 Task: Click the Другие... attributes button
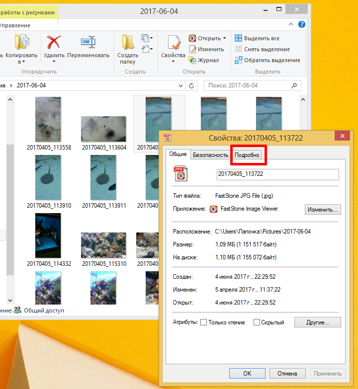coord(317,322)
